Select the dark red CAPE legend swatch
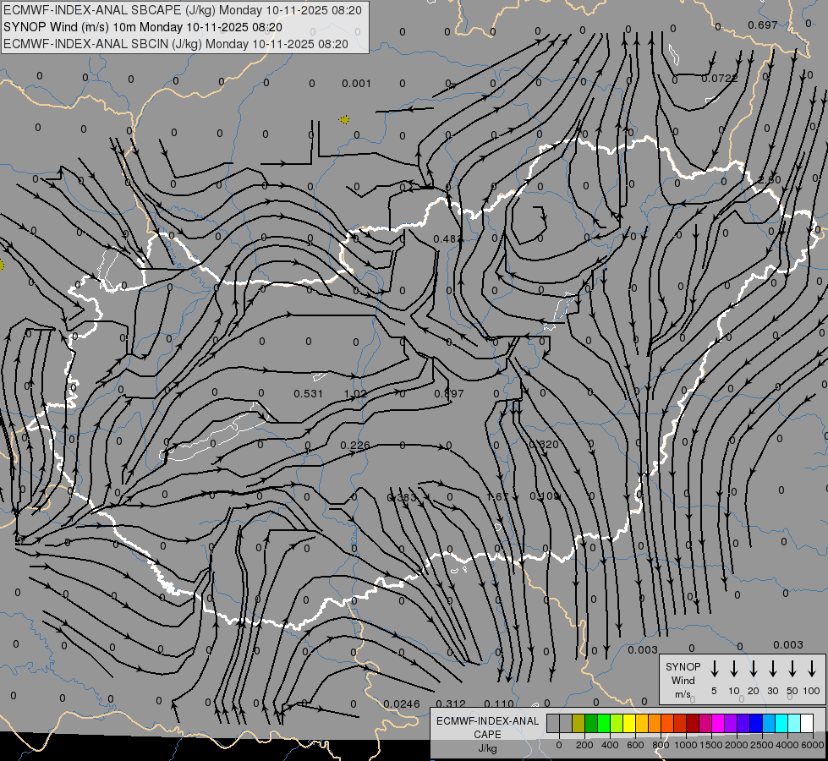 click(693, 723)
